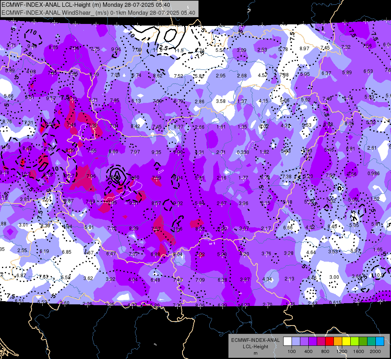Image resolution: width=391 pixels, height=359 pixels.
Task: Click the legend scale value 100
Action: point(292,351)
